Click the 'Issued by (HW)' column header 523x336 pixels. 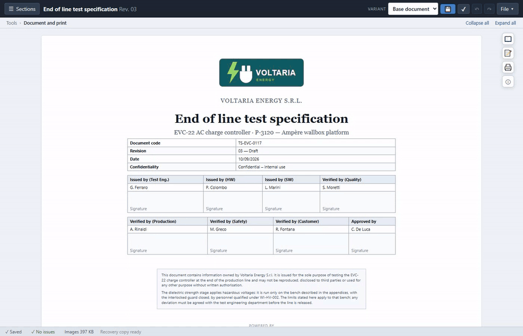233,180
